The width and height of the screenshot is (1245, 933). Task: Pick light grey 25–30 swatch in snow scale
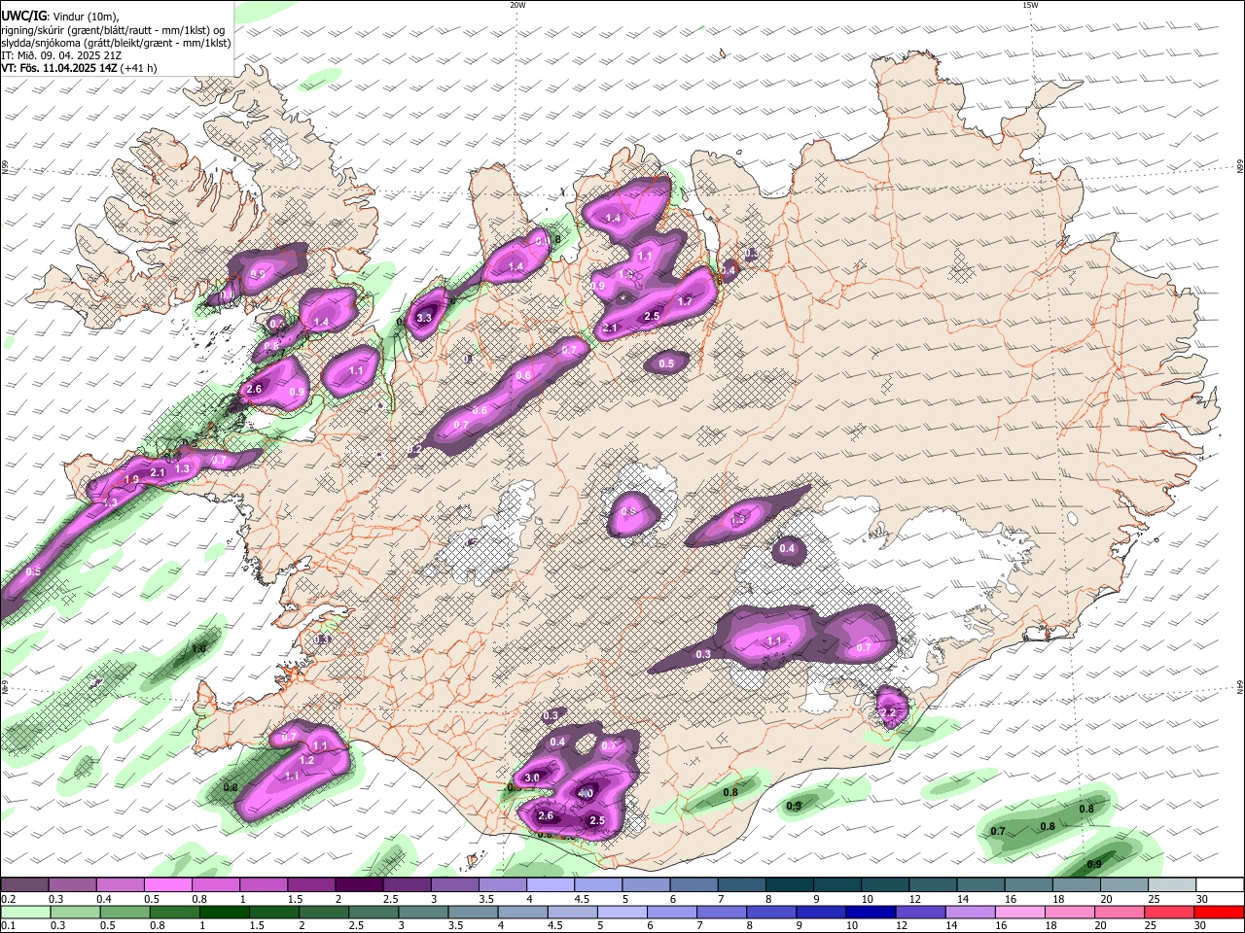coord(1172,885)
